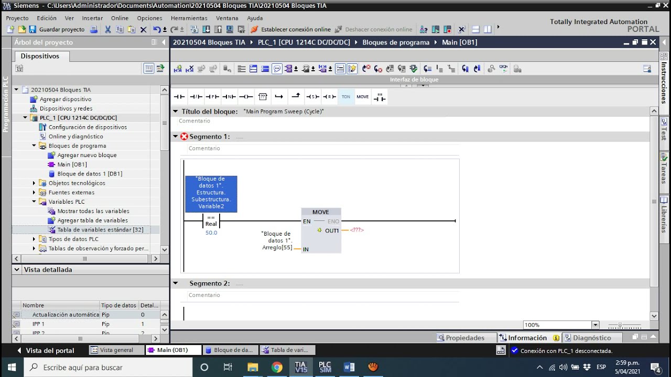Collapse the PLC_1 CPU 1214C tree node

pyautogui.click(x=25, y=118)
